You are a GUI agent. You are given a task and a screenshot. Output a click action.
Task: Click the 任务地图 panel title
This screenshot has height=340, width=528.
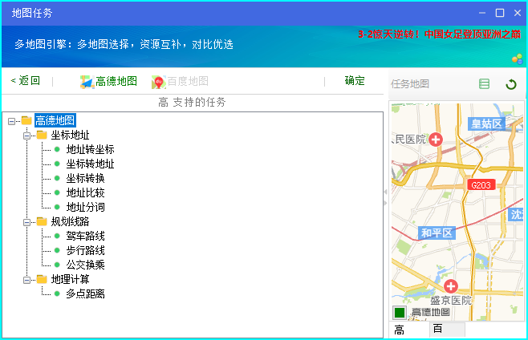tap(410, 84)
